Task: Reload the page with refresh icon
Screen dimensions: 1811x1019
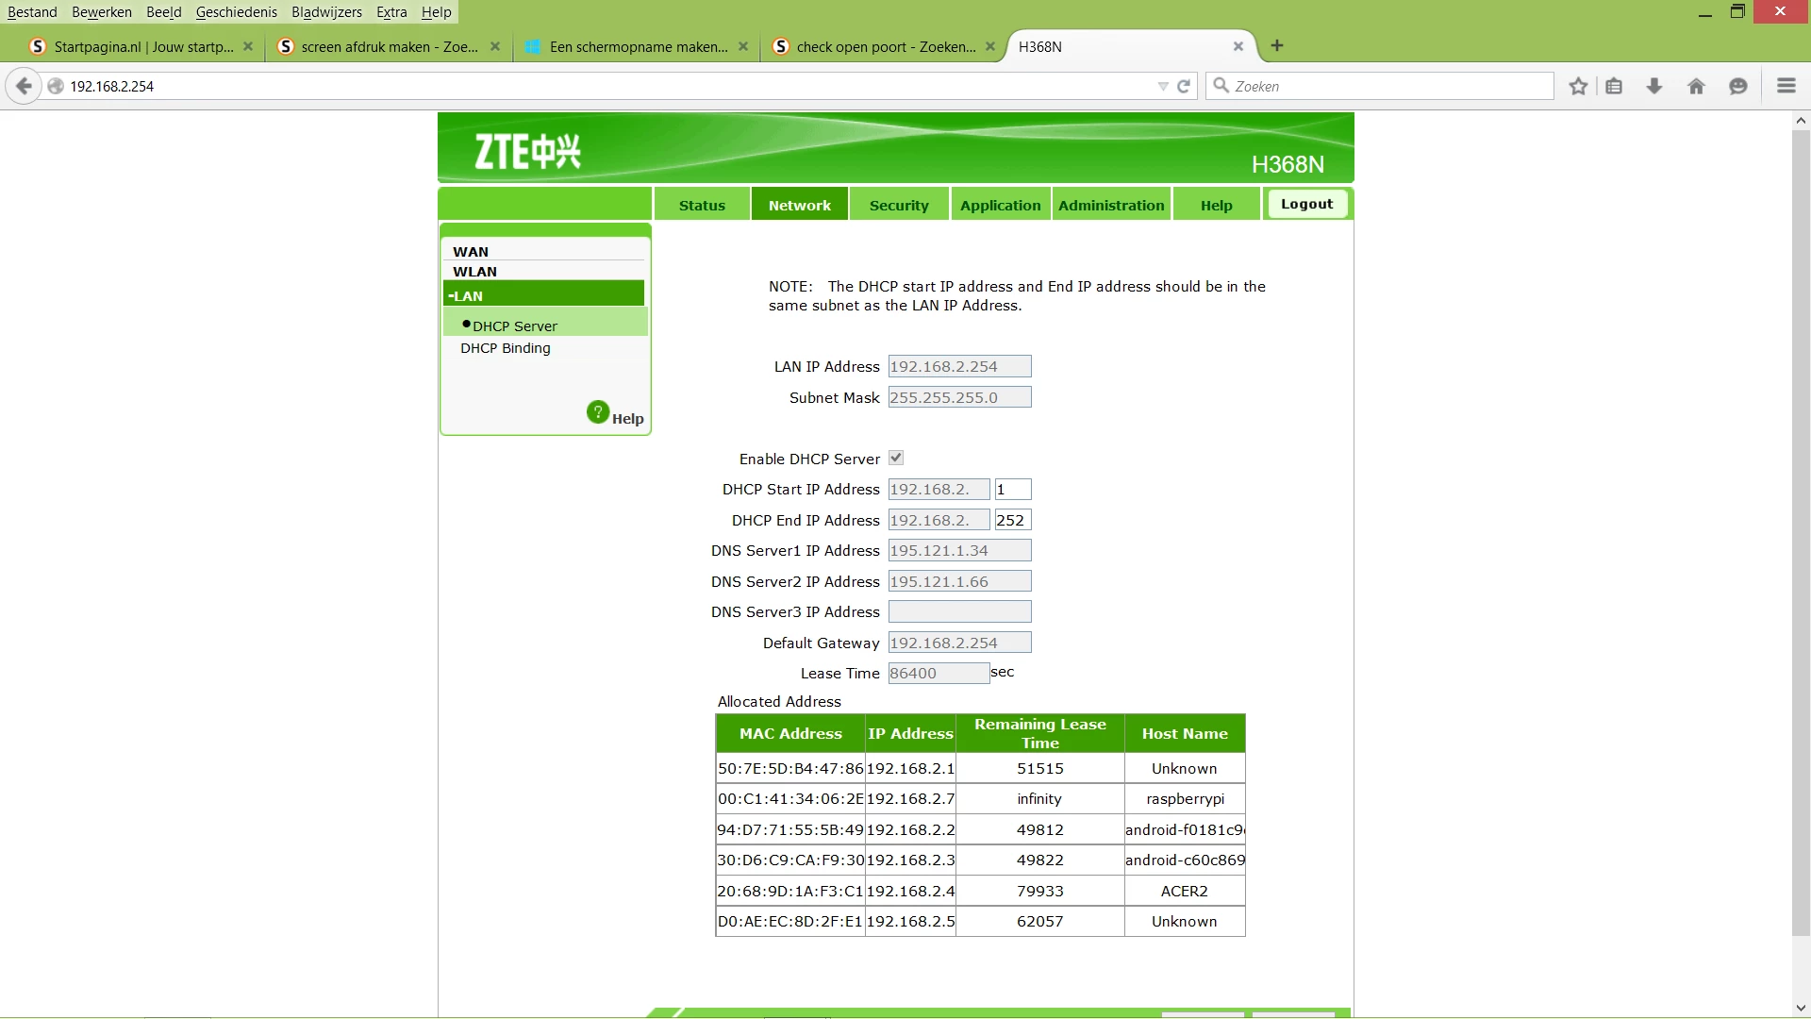Action: [x=1184, y=86]
